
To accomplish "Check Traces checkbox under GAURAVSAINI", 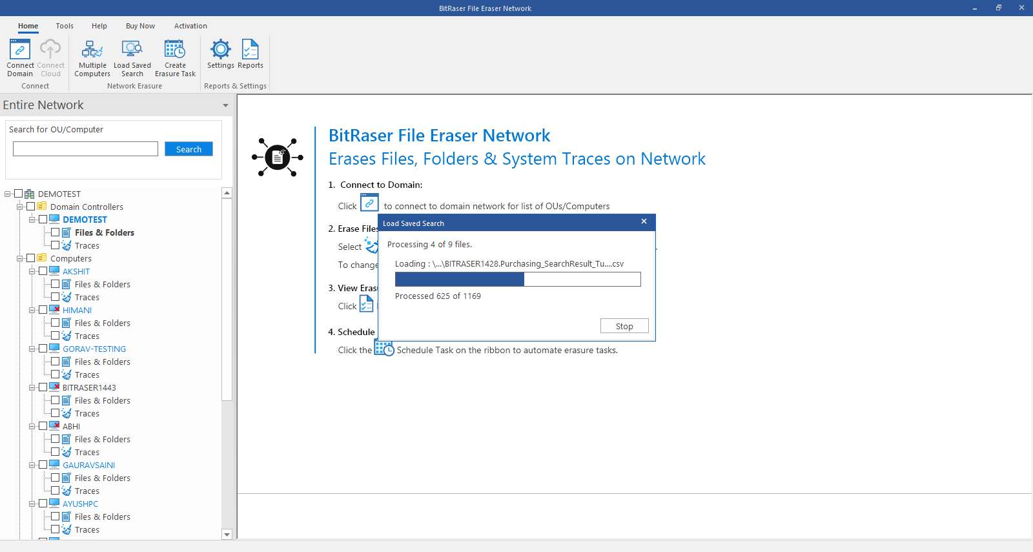I will [x=55, y=491].
